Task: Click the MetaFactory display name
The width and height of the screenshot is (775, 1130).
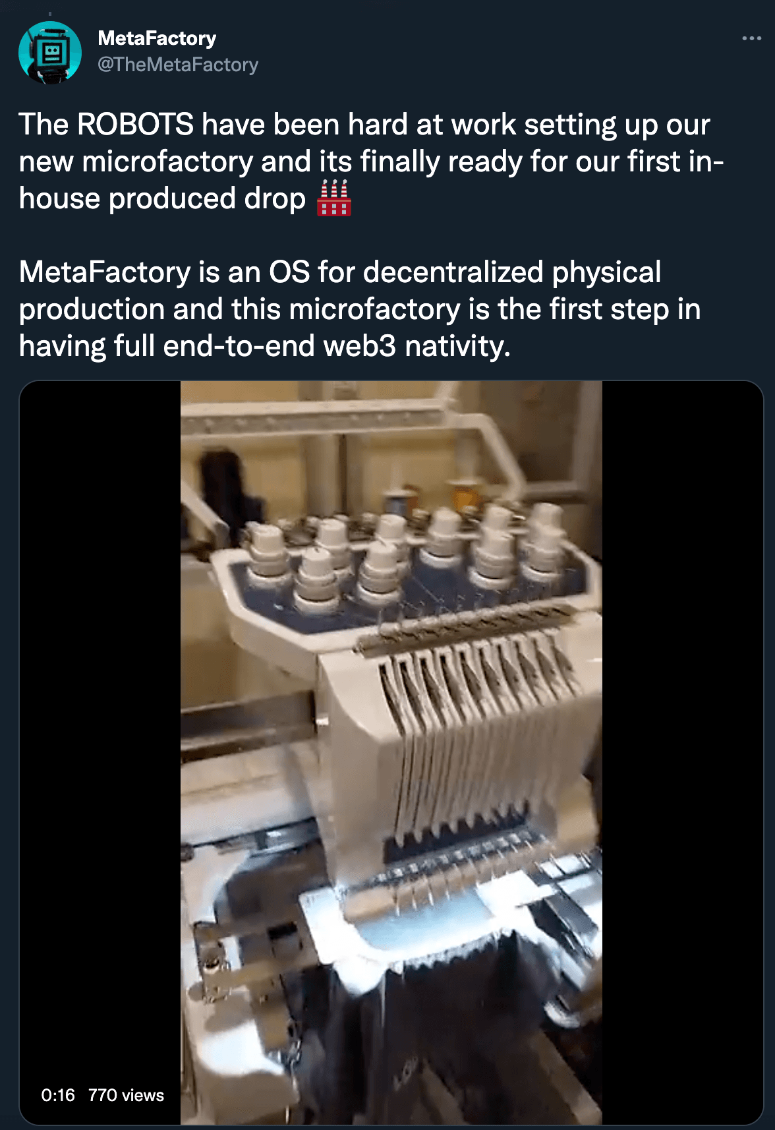Action: point(157,38)
